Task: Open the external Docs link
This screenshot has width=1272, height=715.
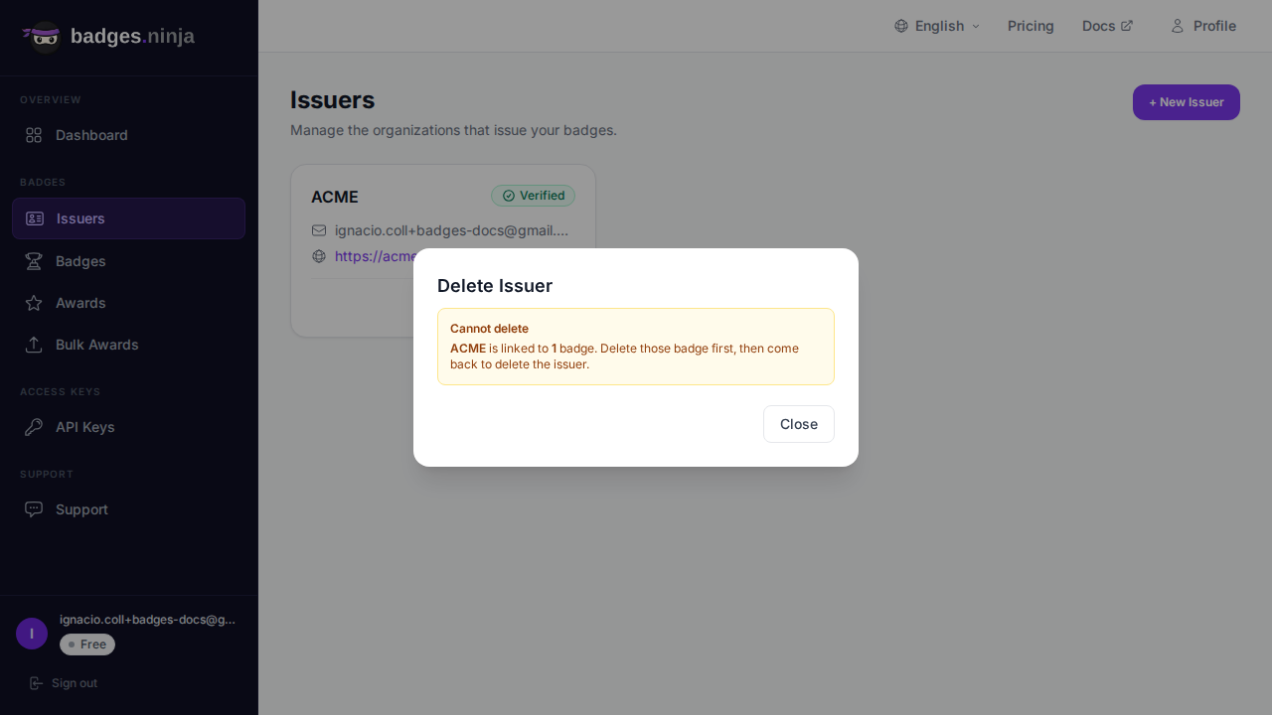Action: pos(1107,26)
